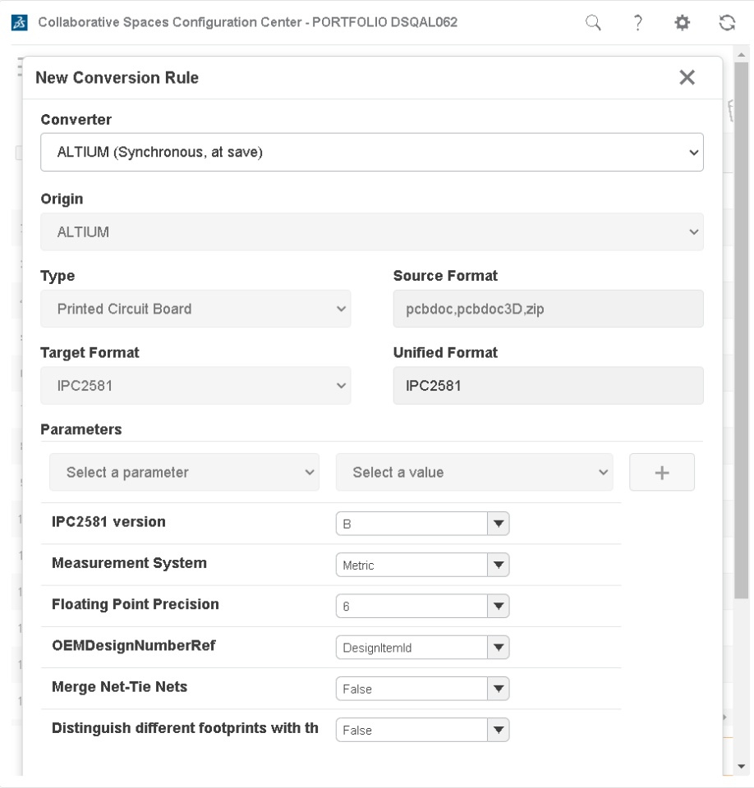Open the Target Format IPC2581 dropdown
Viewport: 754px width, 788px height.
click(x=195, y=386)
